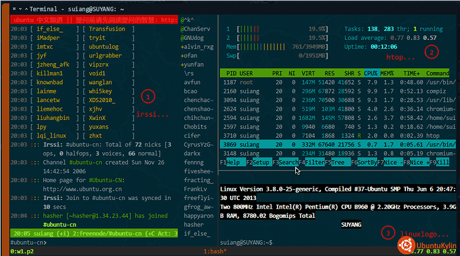Click name liuhangbin in names list
This screenshot has height=256, width=460.
(x=53, y=118)
